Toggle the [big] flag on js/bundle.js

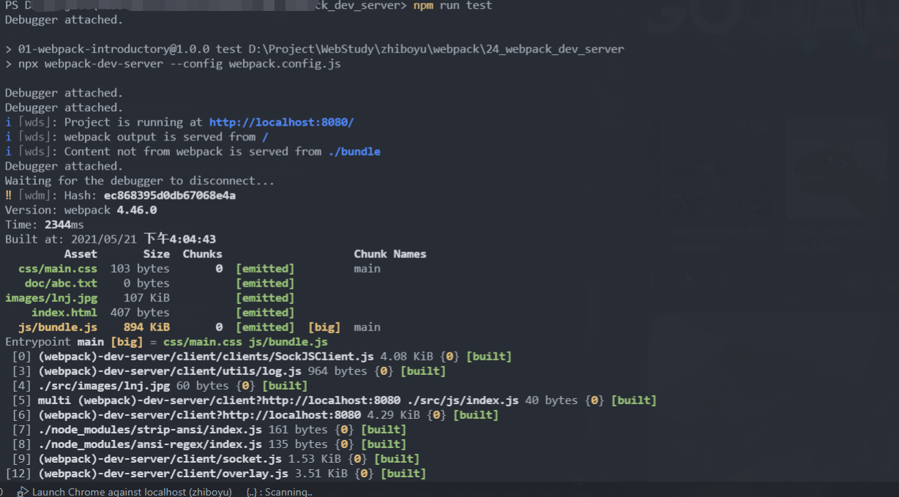pos(324,327)
